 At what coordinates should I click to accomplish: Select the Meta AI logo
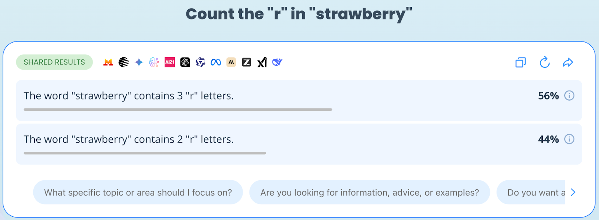click(x=216, y=62)
